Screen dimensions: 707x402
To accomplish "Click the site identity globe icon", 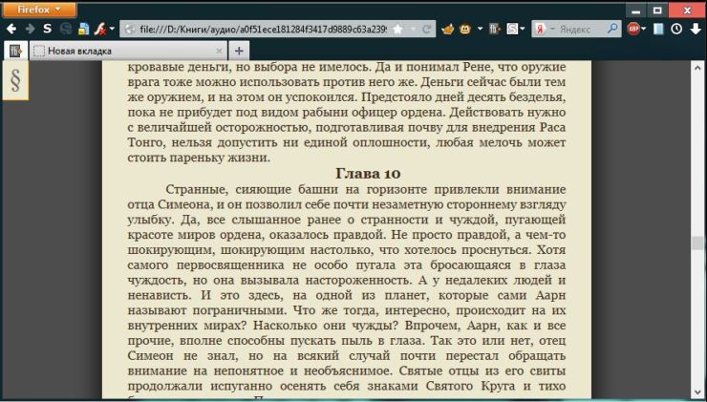I will (x=130, y=30).
